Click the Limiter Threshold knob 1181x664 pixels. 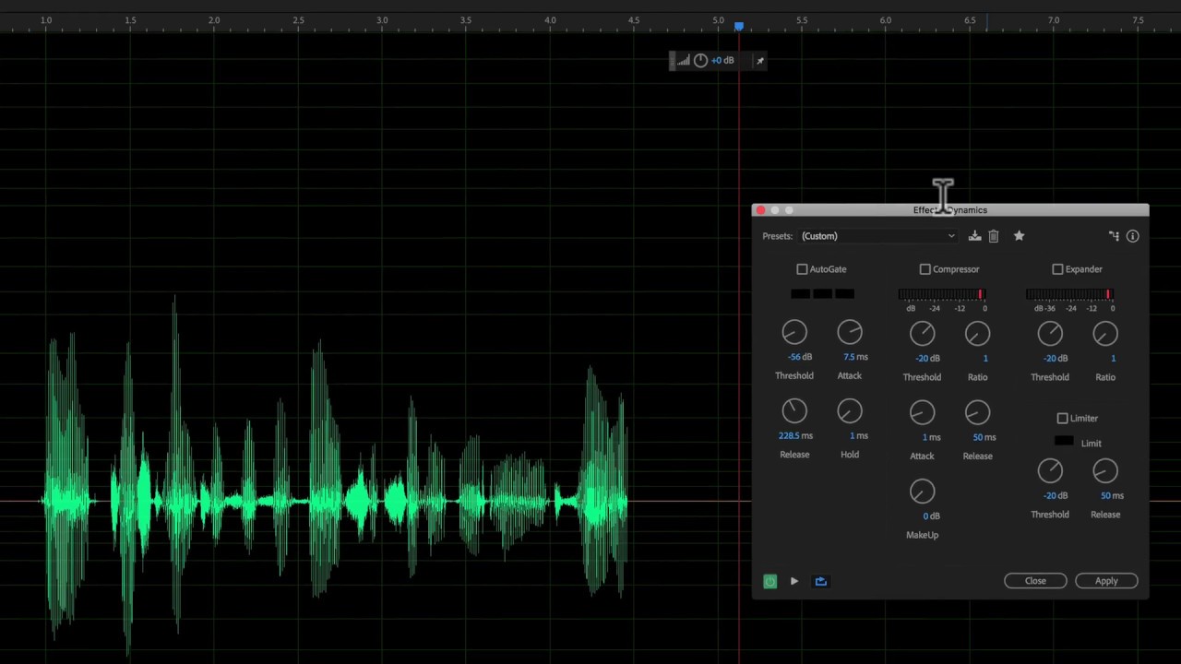(1050, 471)
